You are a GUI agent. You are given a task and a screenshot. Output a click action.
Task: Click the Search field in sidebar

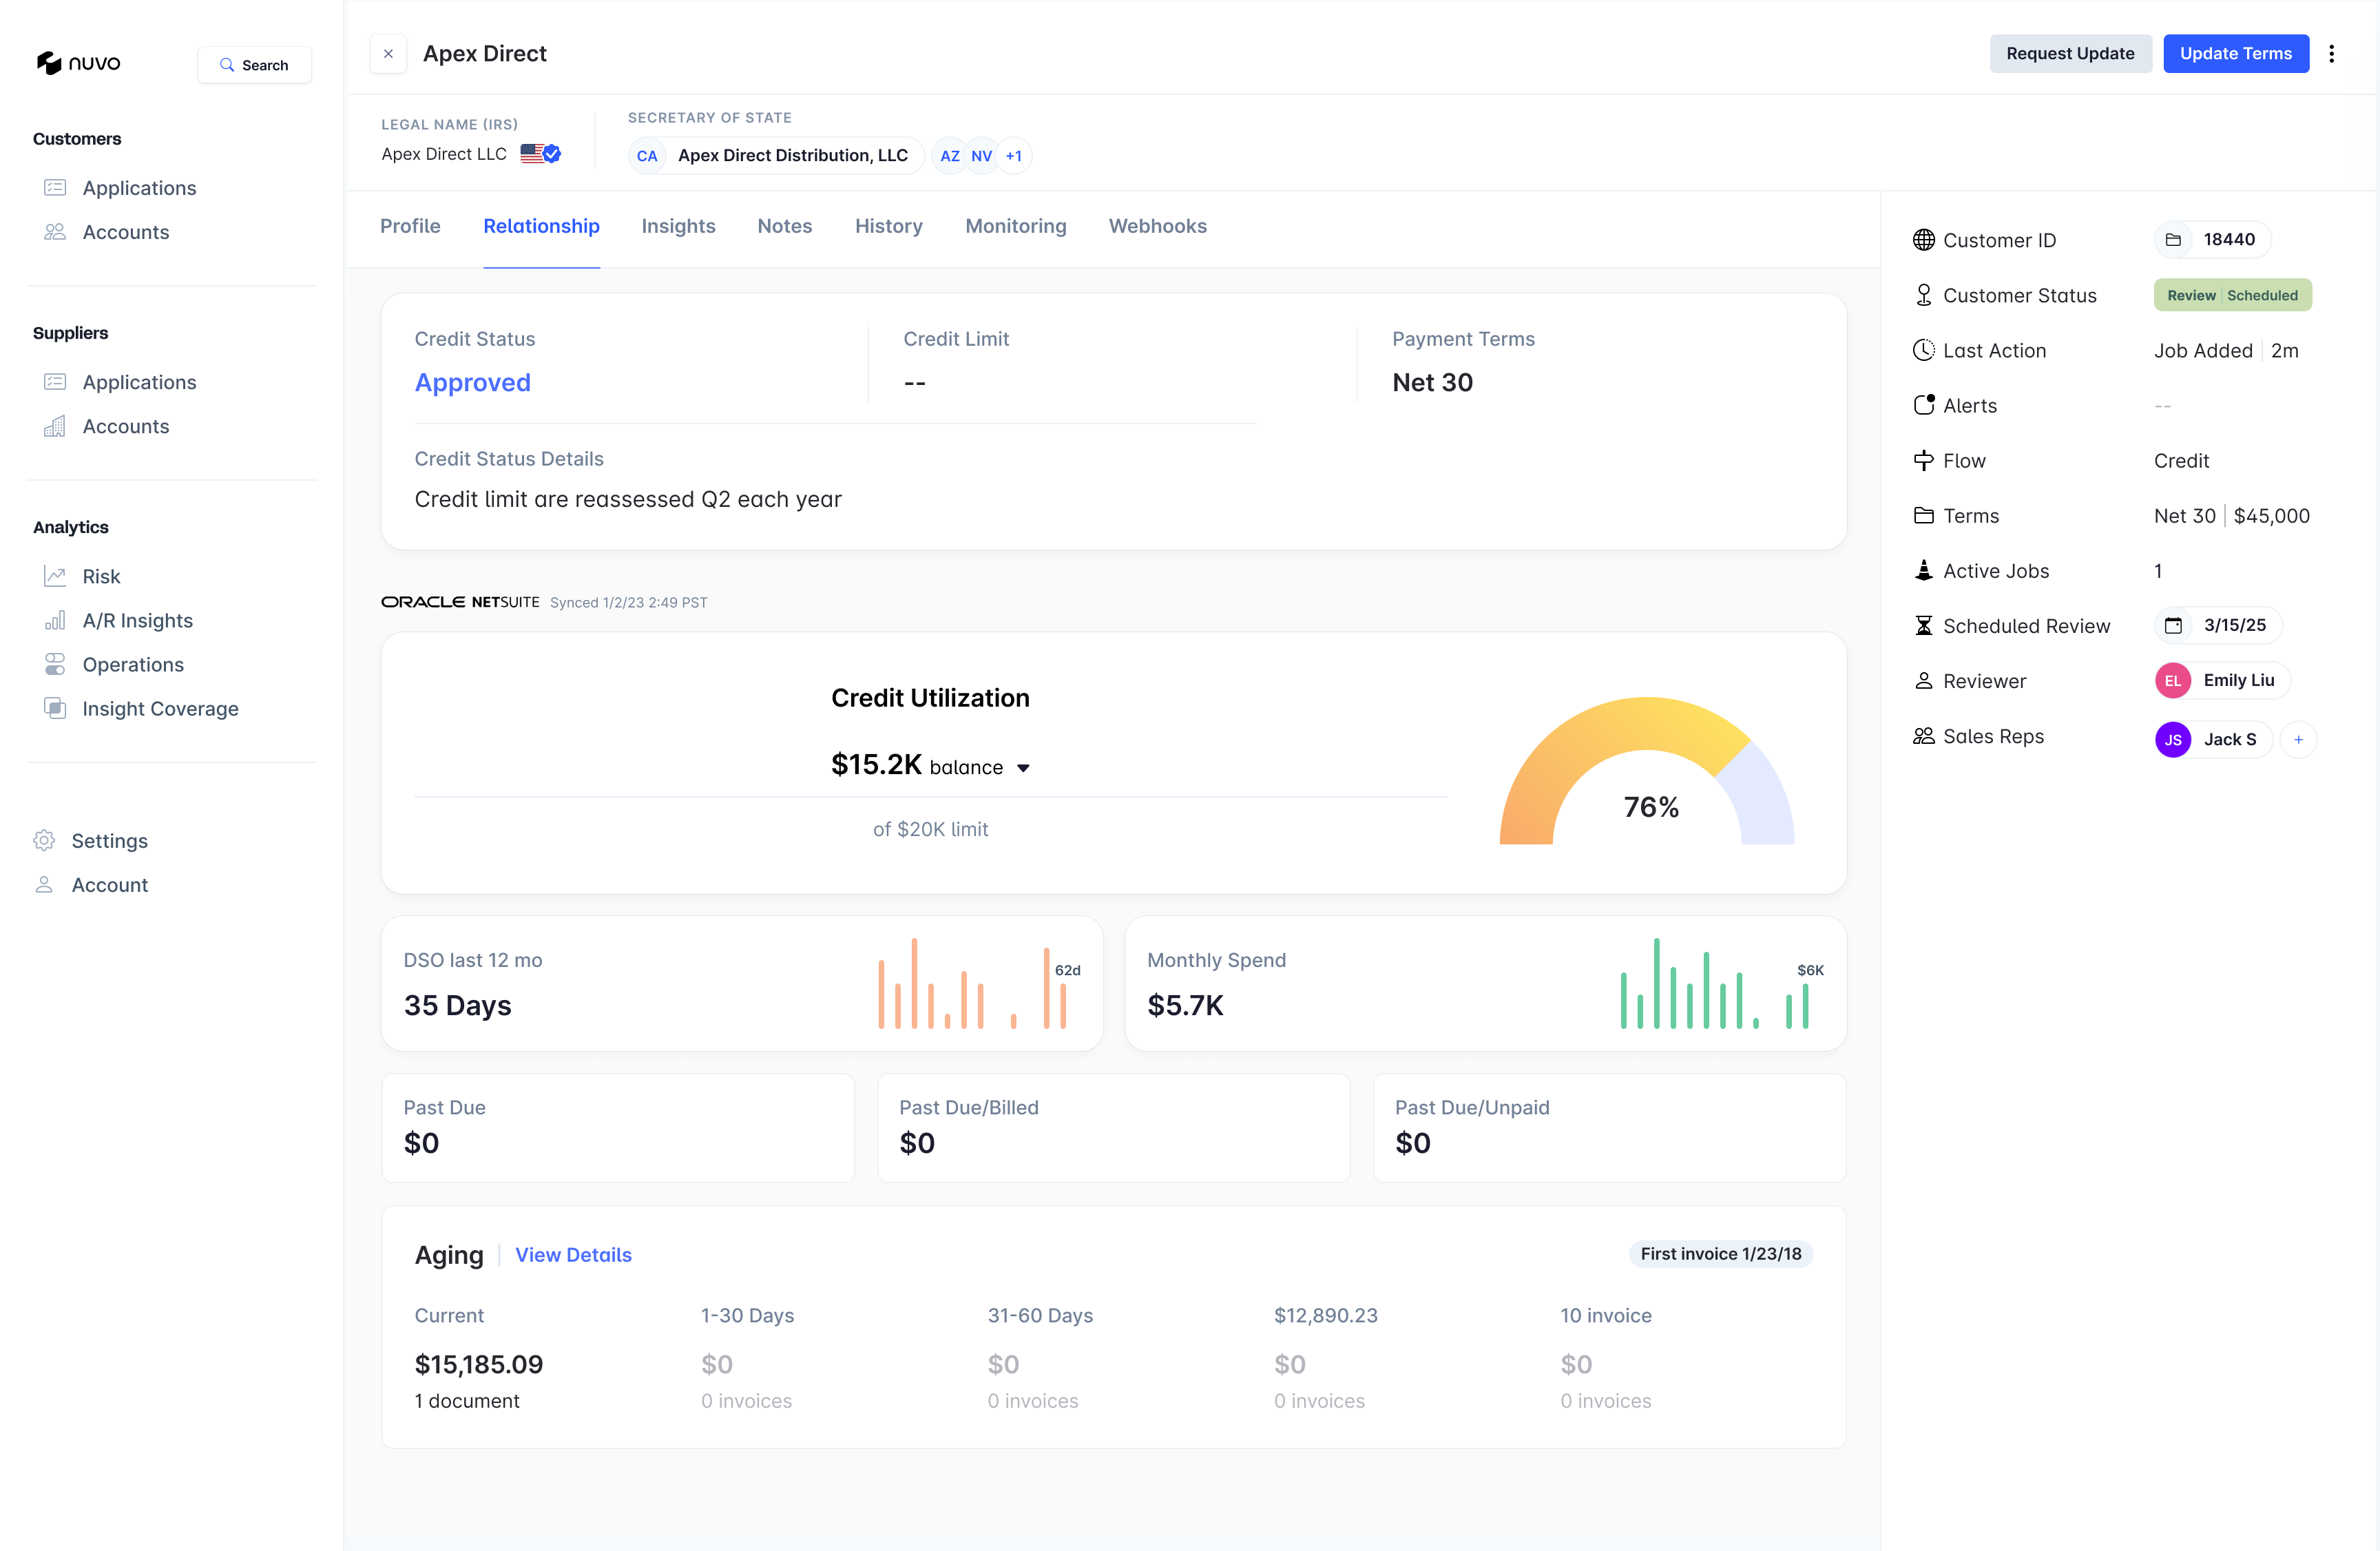click(x=255, y=65)
